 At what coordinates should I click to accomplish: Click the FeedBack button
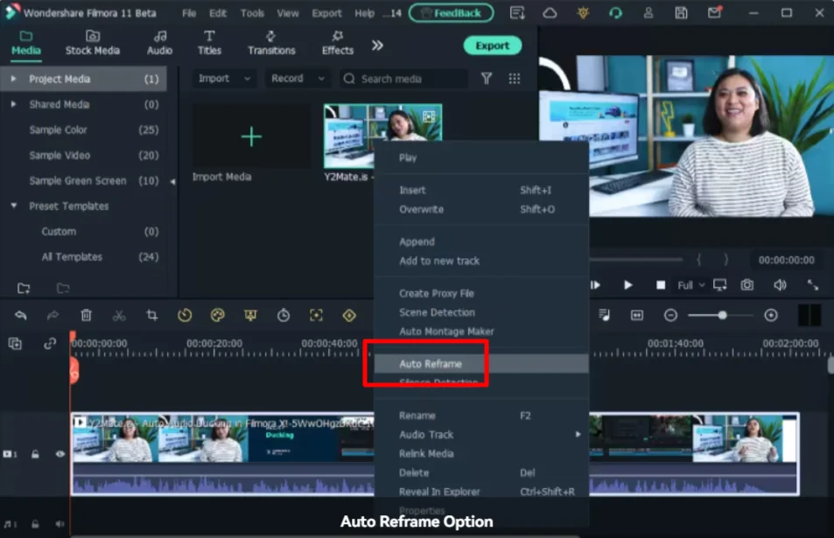coord(451,13)
